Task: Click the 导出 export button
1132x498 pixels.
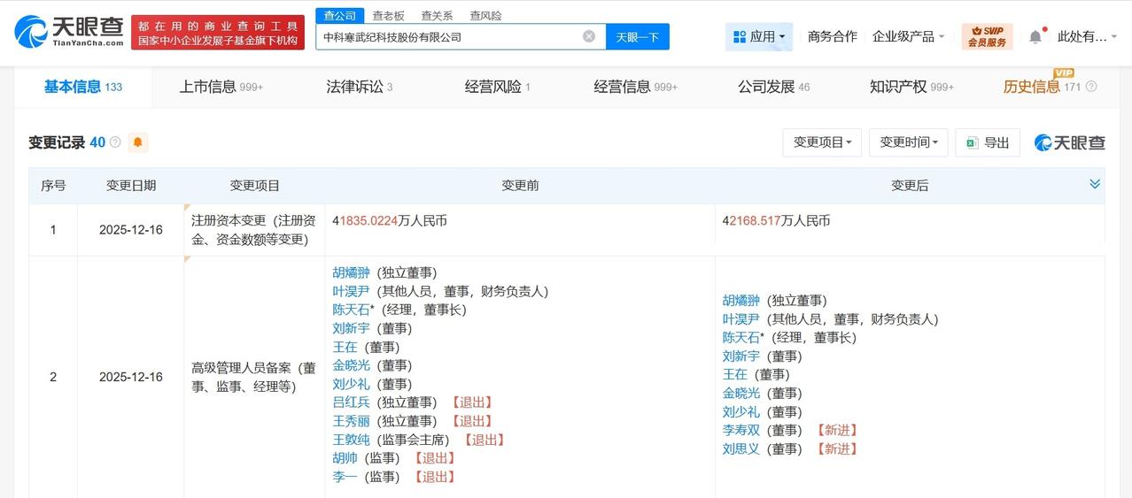Action: (x=988, y=142)
